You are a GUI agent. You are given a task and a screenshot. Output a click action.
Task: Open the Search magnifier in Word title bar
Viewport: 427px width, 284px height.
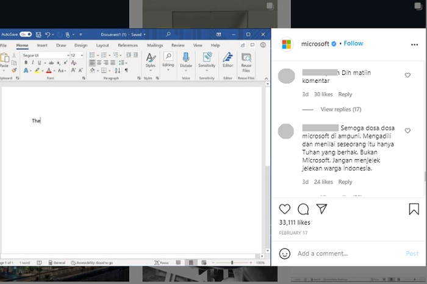tap(168, 34)
